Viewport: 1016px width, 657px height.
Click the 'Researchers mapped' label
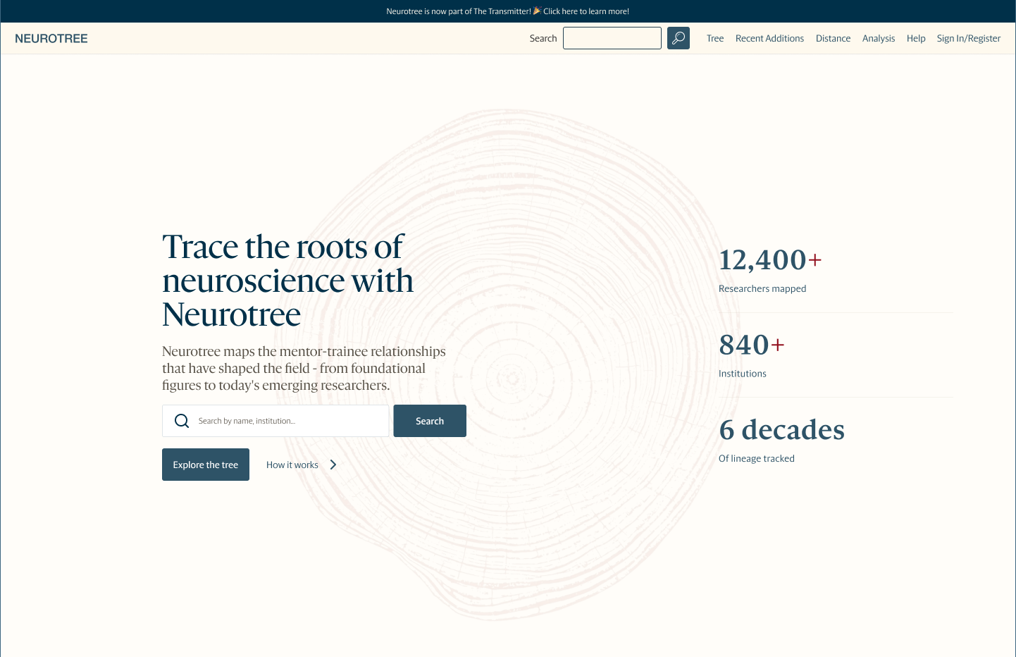tap(762, 288)
